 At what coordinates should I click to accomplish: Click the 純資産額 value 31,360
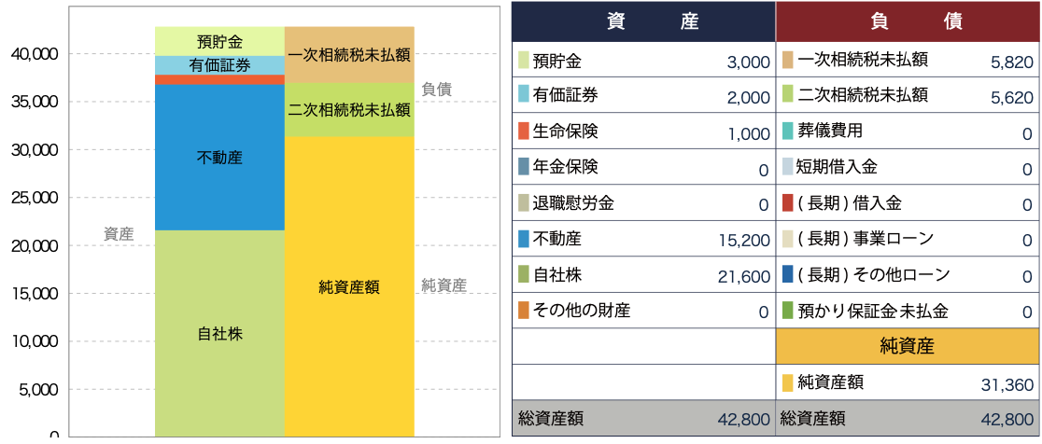(x=1007, y=382)
